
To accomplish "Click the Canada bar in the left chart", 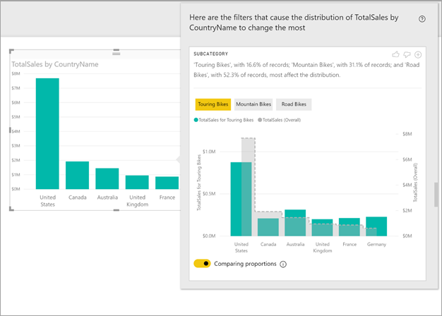I will [77, 175].
